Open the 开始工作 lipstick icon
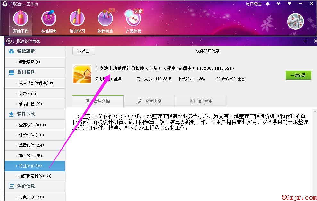The height and width of the screenshot is (201, 317). [x=21, y=19]
